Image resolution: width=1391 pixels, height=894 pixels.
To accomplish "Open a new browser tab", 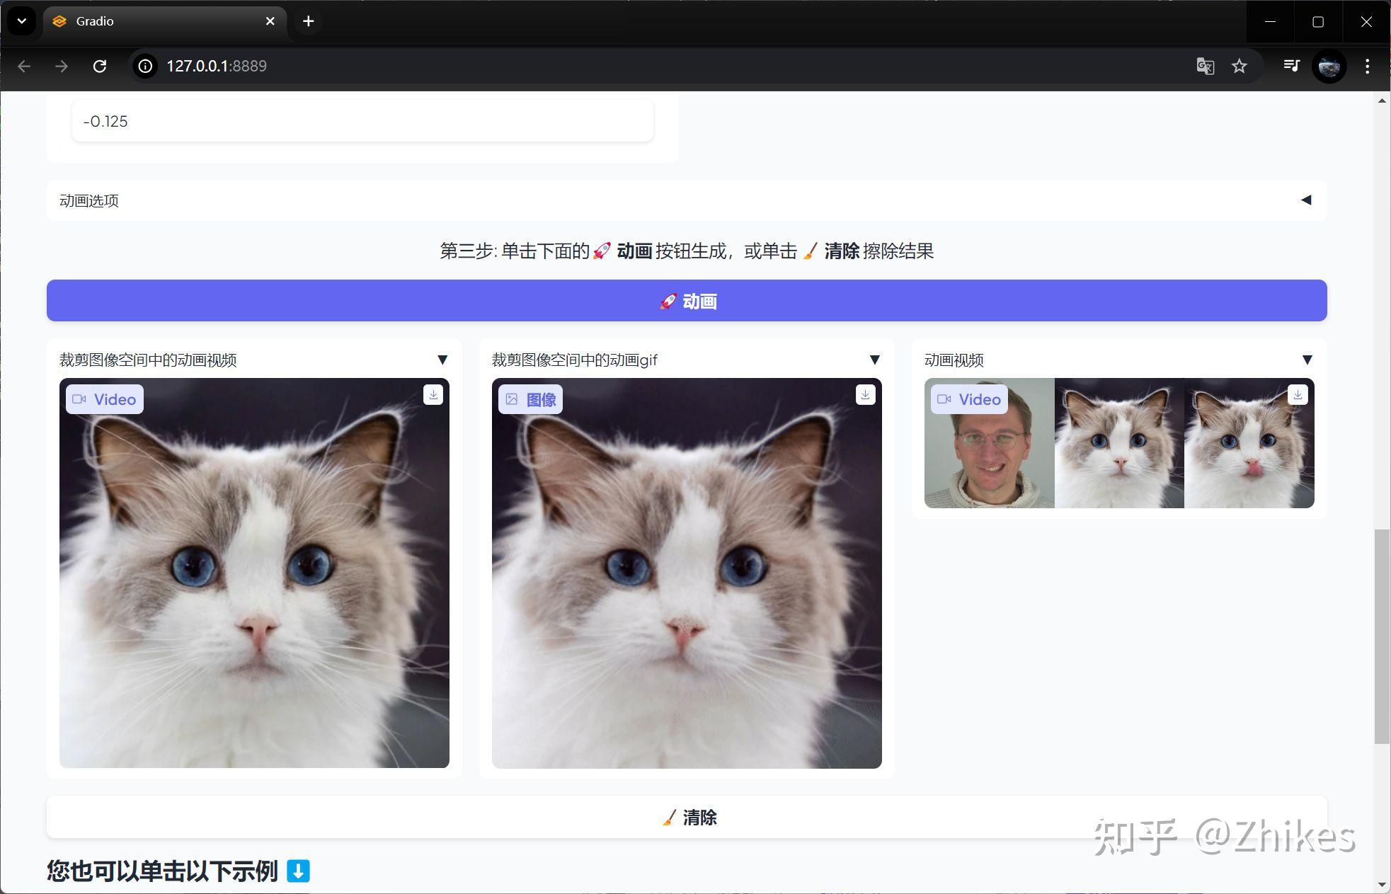I will [x=308, y=21].
